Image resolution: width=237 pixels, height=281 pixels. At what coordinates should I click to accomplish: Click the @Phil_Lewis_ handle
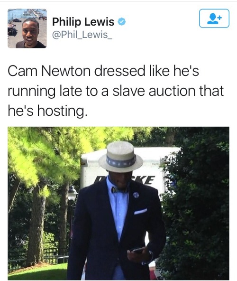[x=82, y=35]
